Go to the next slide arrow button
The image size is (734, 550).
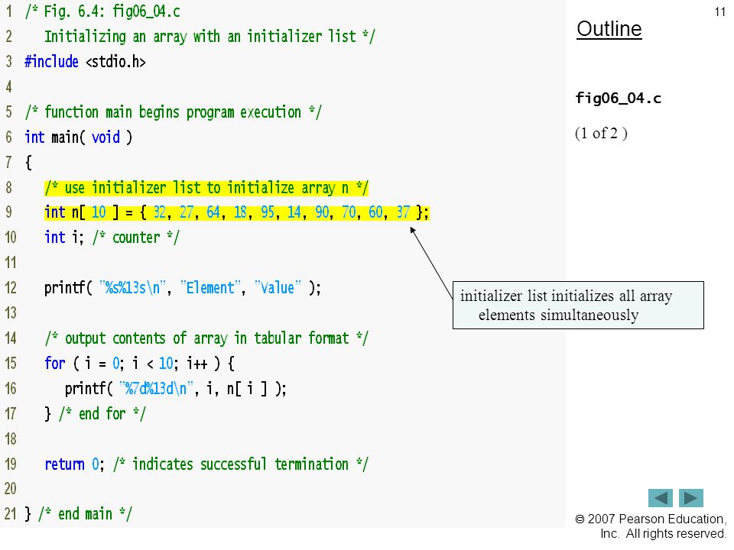coord(691,497)
